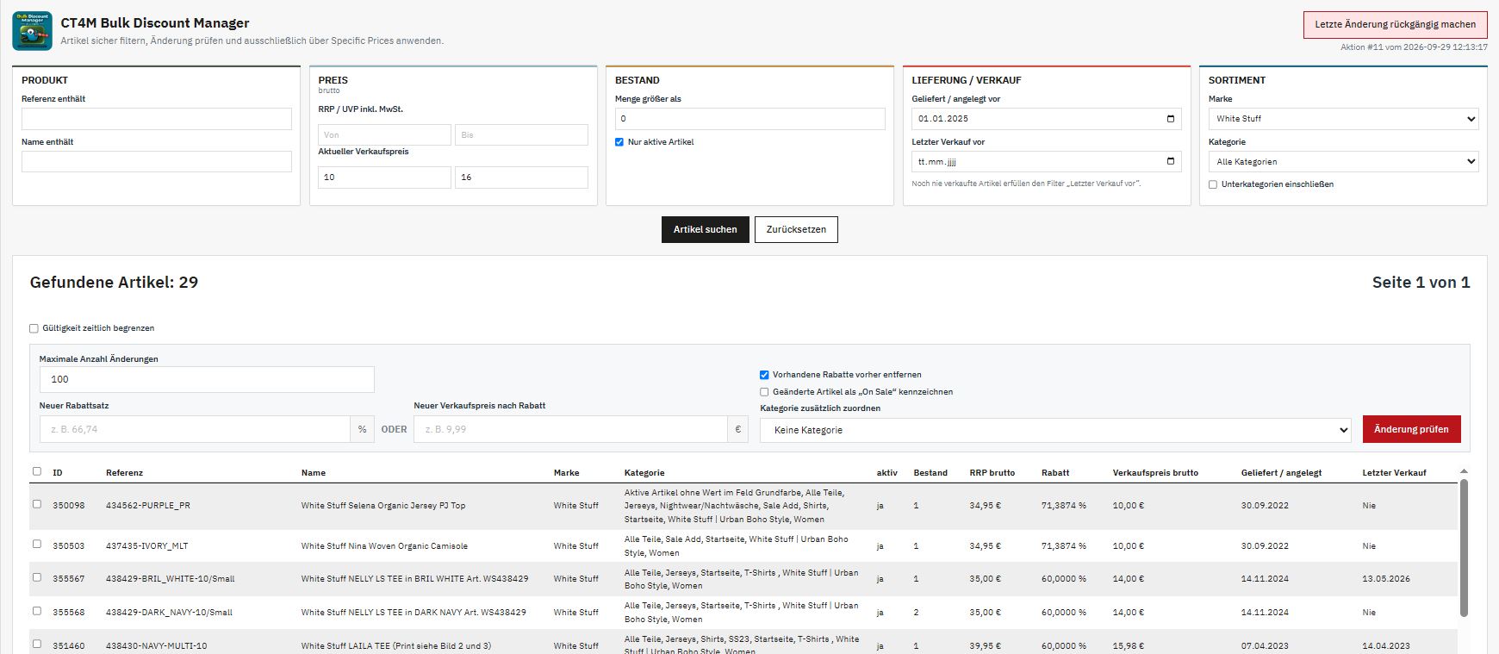Click last sale date 13.05.2026
The height and width of the screenshot is (654, 1499).
tap(1386, 579)
